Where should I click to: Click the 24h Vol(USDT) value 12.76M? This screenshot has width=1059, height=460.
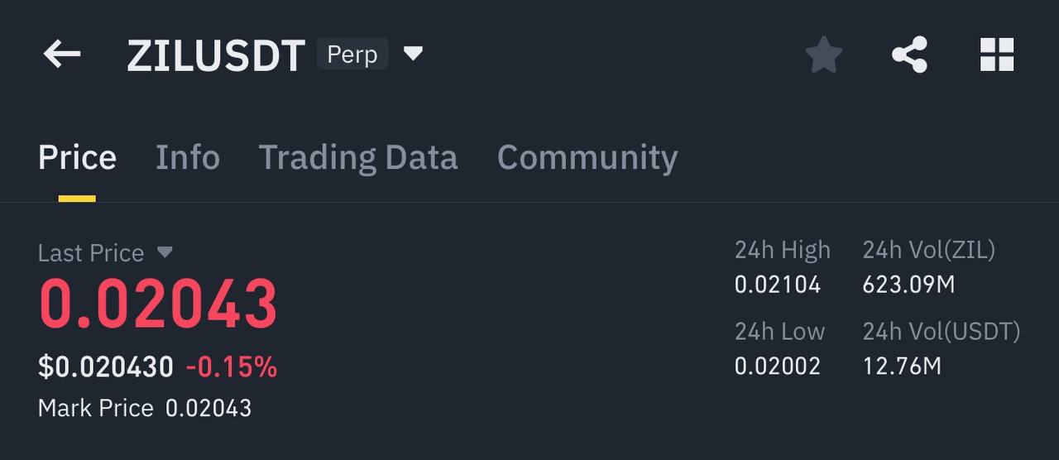(902, 366)
